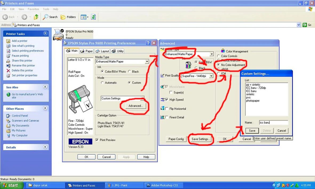Image resolution: width=315 pixels, height=189 pixels.
Task: Open Media Type dropdown in Printing Preferences
Action: [147, 62]
